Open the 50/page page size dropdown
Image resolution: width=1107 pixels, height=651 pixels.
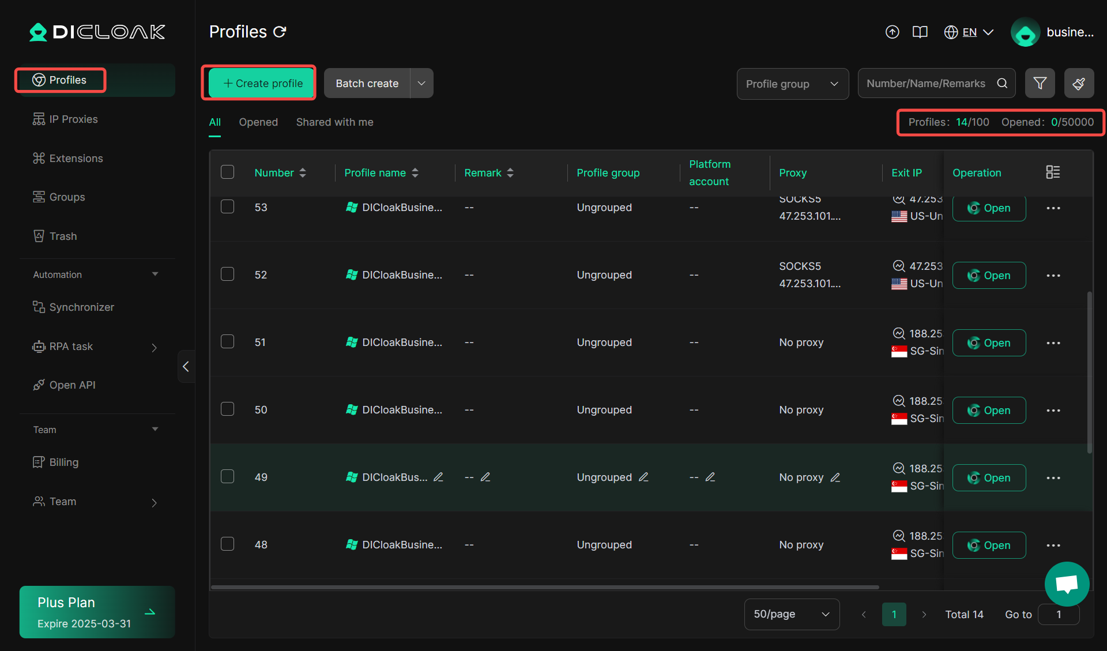(791, 614)
